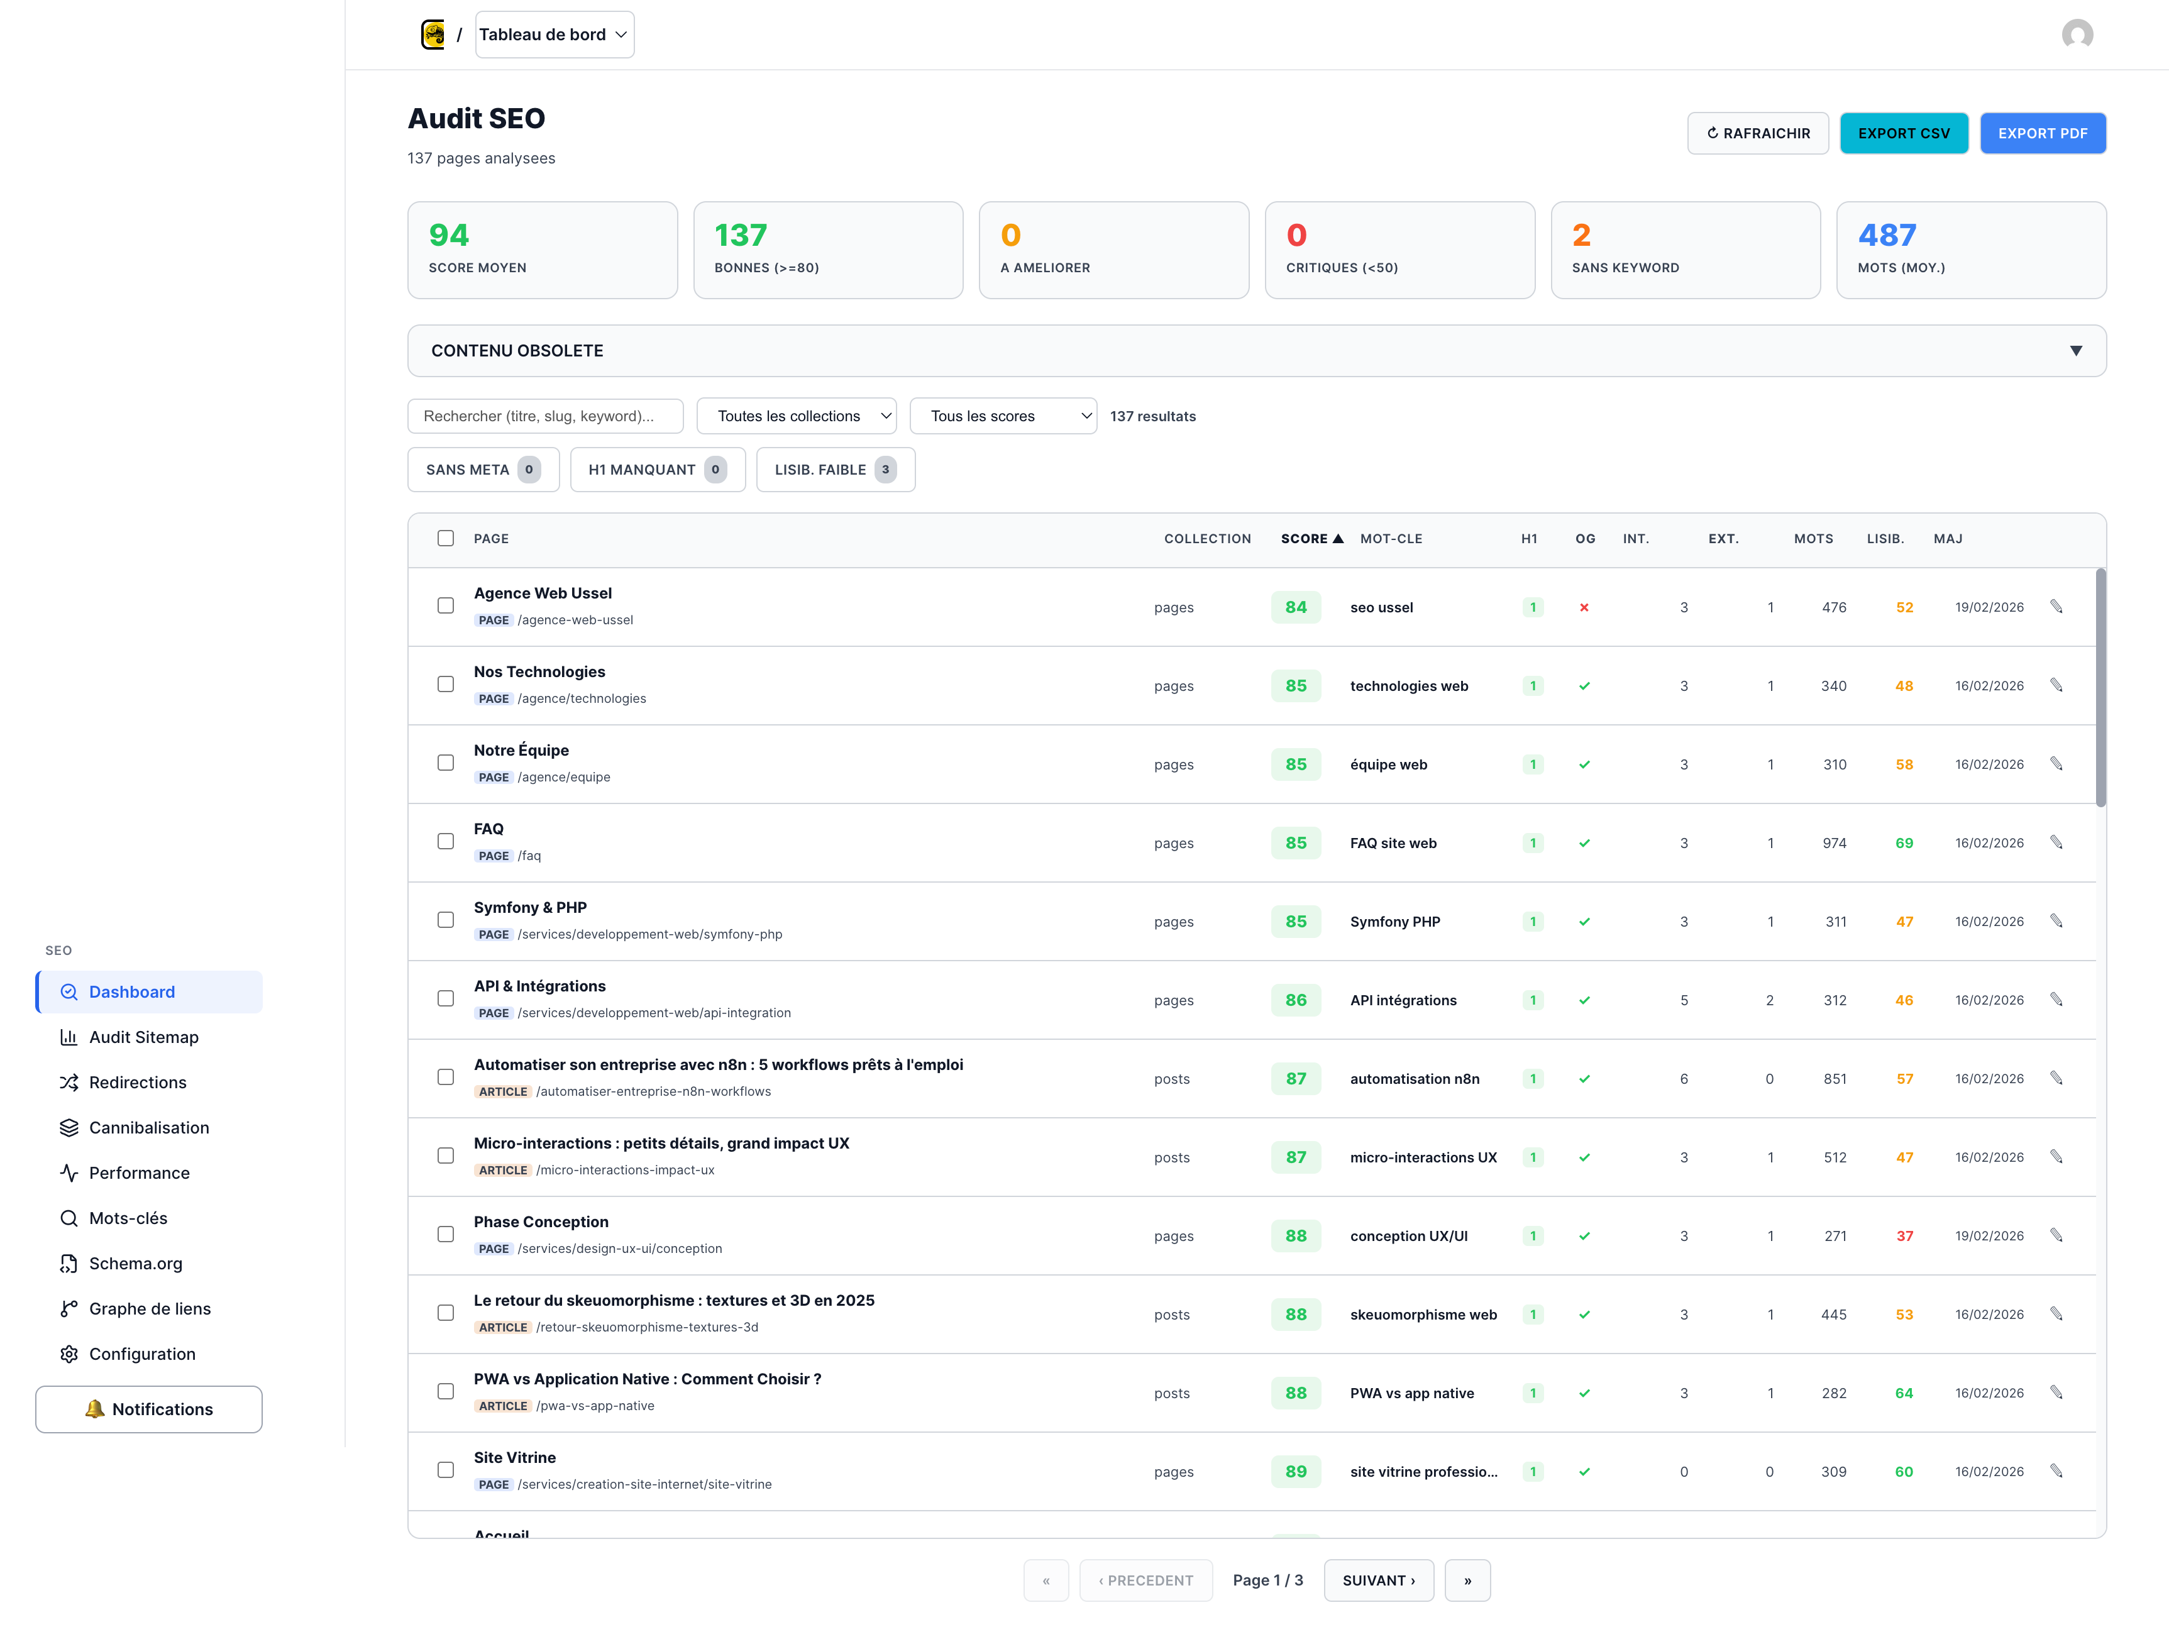Edit the Agence Web Ussel page
This screenshot has width=2169, height=1627.
(x=2056, y=606)
